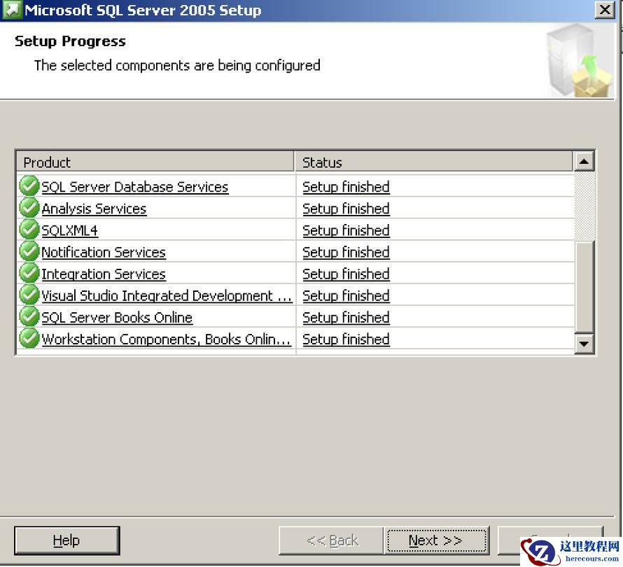Open the SQL Server Database Services link
The image size is (623, 567).
click(x=135, y=187)
